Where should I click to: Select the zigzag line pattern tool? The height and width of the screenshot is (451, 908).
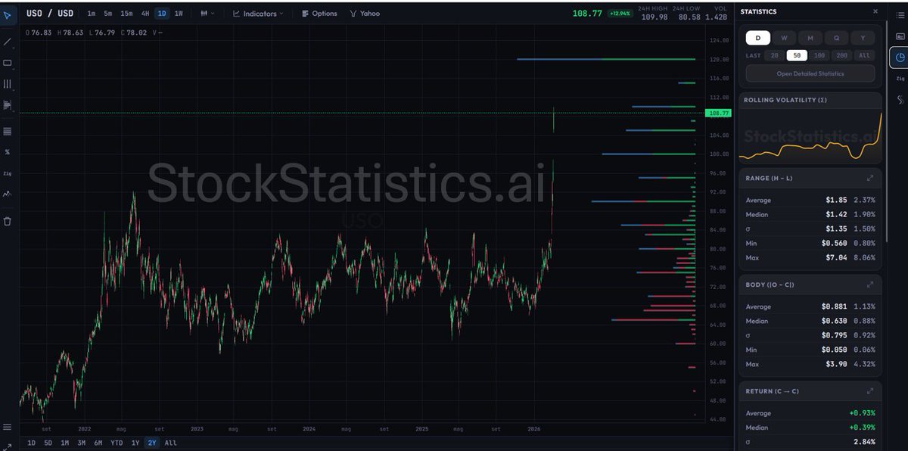point(8,194)
